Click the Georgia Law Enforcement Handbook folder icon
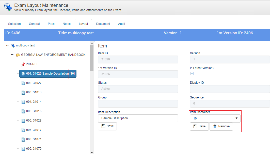The height and width of the screenshot is (154, 270). click(x=18, y=55)
